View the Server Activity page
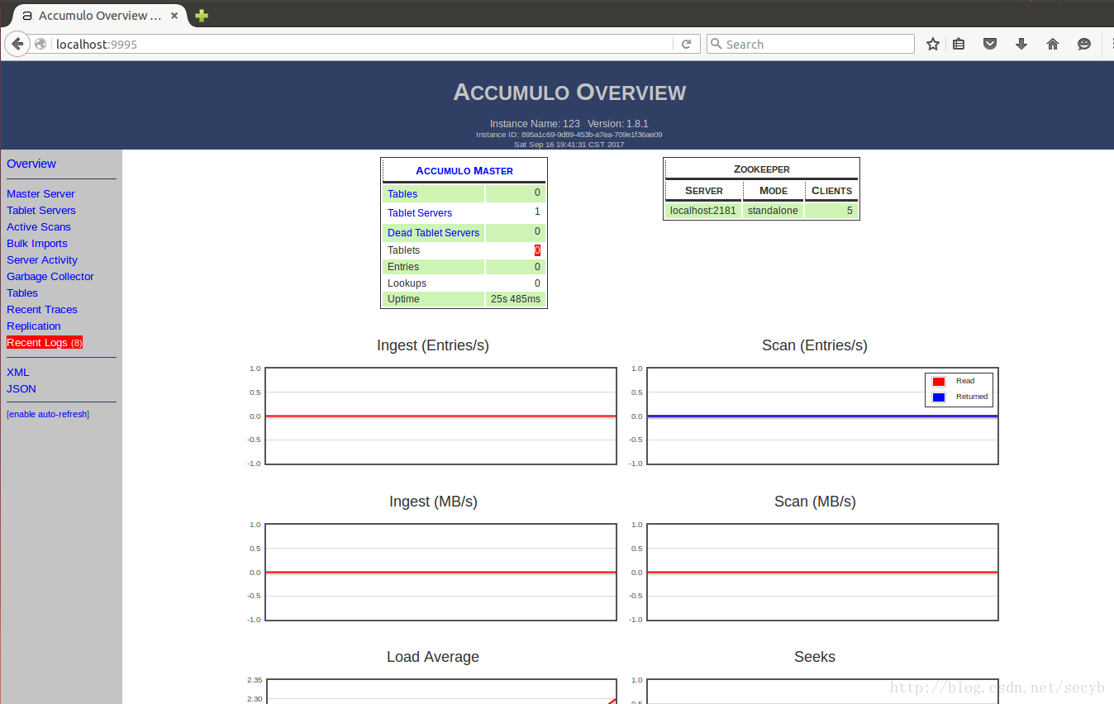 42,259
